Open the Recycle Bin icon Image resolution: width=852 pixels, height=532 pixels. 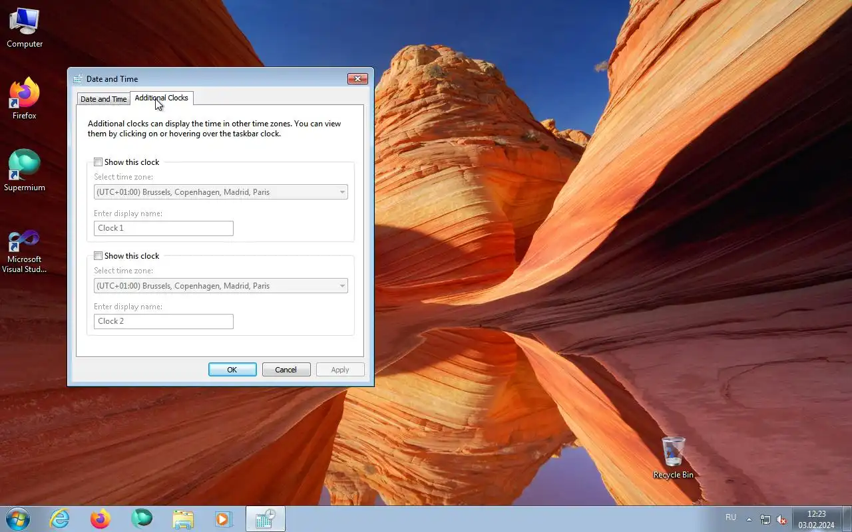tap(673, 458)
